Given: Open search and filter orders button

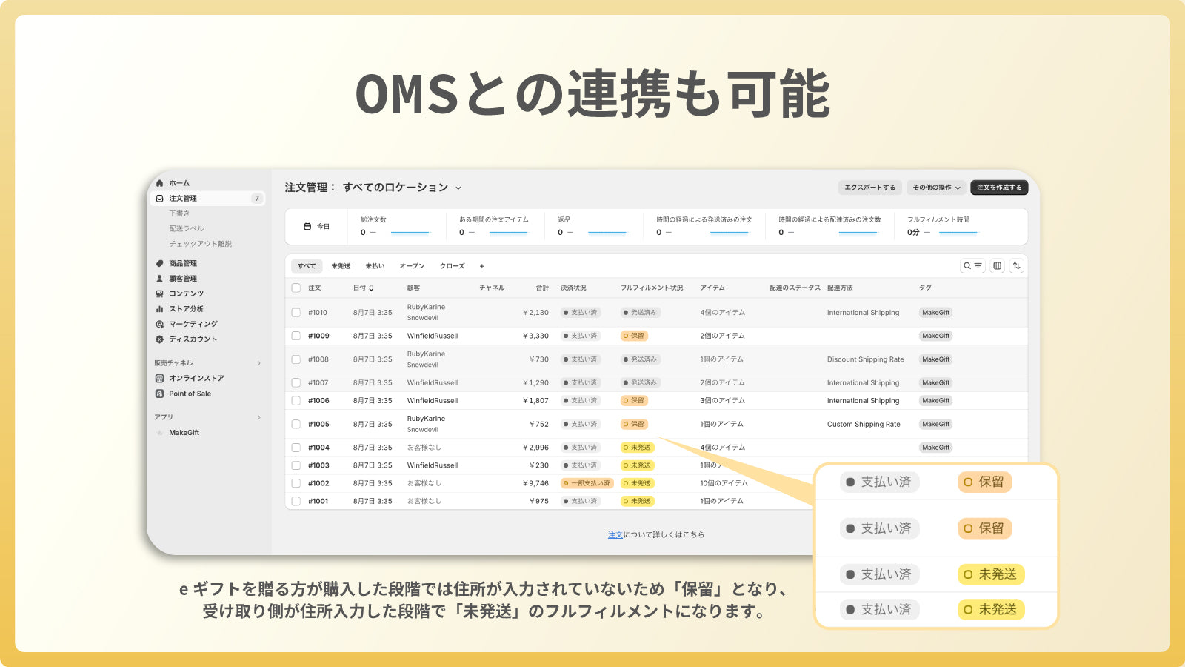Looking at the screenshot, I should [972, 266].
